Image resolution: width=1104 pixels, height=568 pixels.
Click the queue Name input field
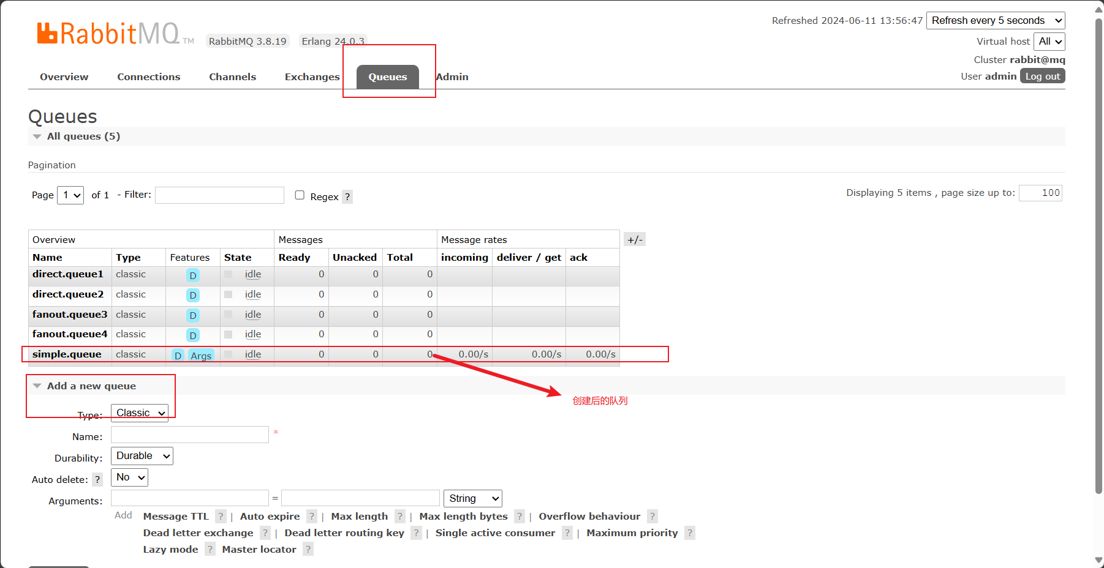(x=190, y=435)
